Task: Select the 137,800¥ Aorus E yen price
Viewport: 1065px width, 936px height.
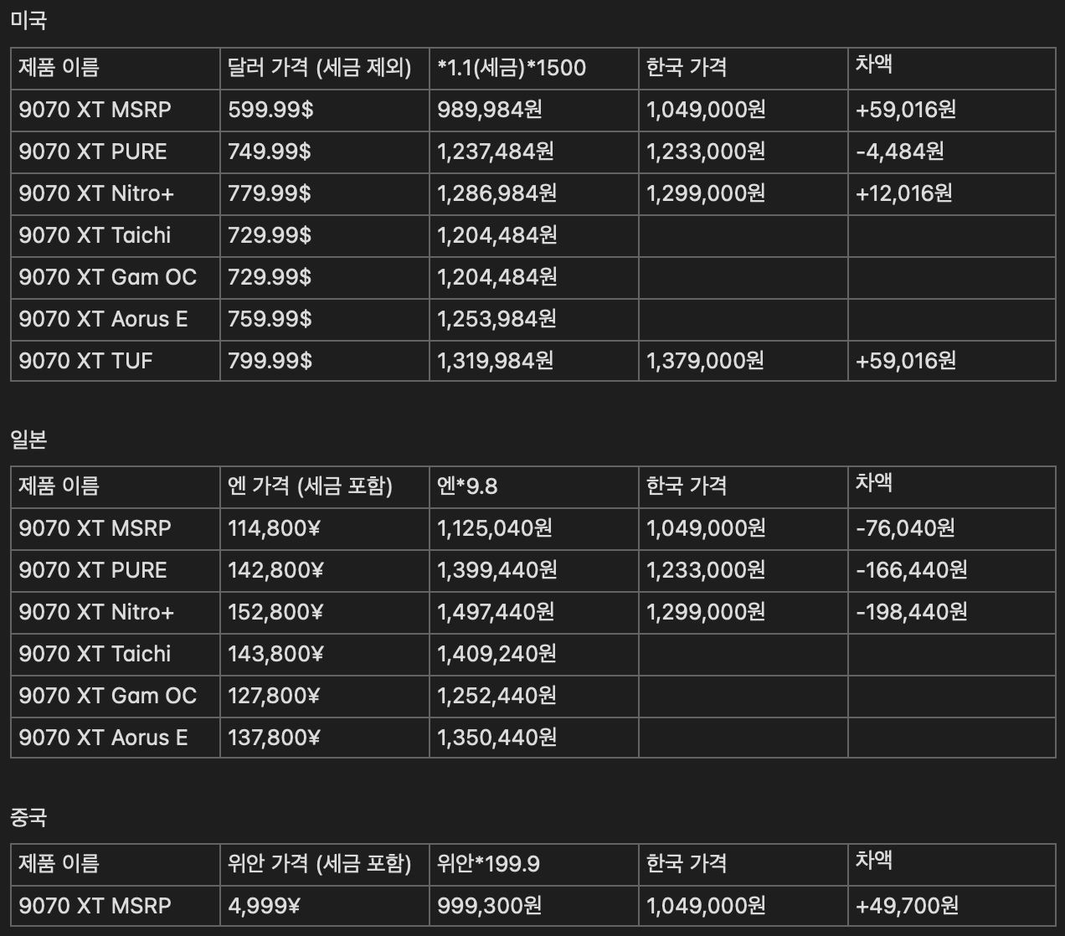Action: point(275,738)
